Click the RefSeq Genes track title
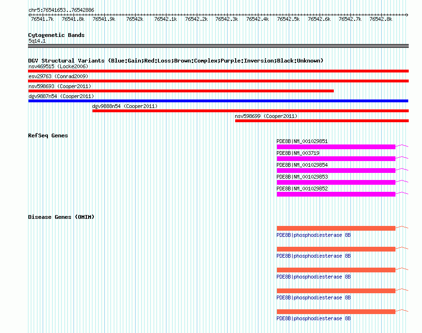The image size is (422, 333). coord(48,135)
